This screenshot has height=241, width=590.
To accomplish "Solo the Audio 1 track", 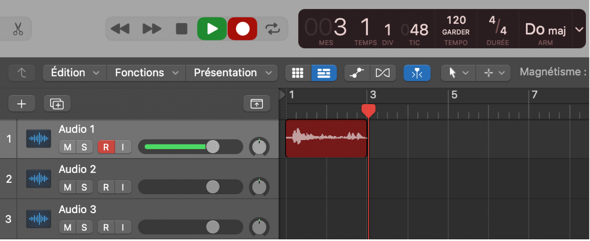I will pyautogui.click(x=84, y=147).
